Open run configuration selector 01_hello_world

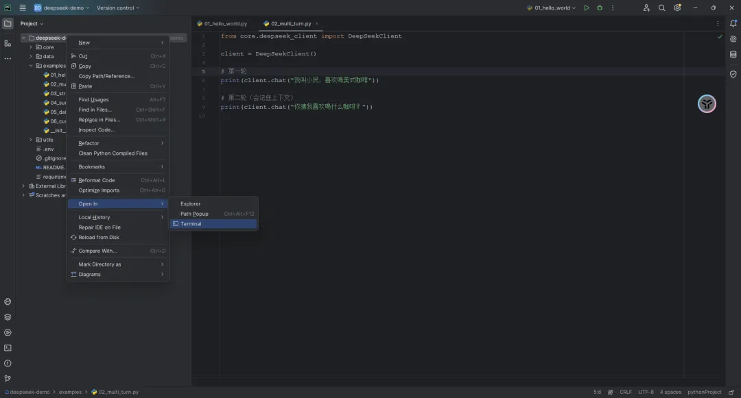pyautogui.click(x=551, y=8)
